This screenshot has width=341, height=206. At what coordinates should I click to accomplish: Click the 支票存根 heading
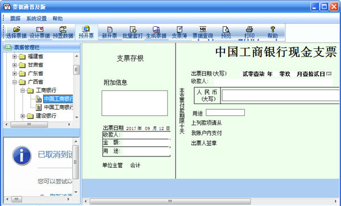click(x=130, y=59)
